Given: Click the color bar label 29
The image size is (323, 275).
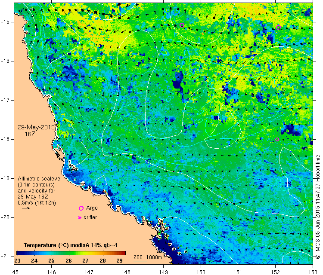Looking at the screenshot, I should point(119,261).
